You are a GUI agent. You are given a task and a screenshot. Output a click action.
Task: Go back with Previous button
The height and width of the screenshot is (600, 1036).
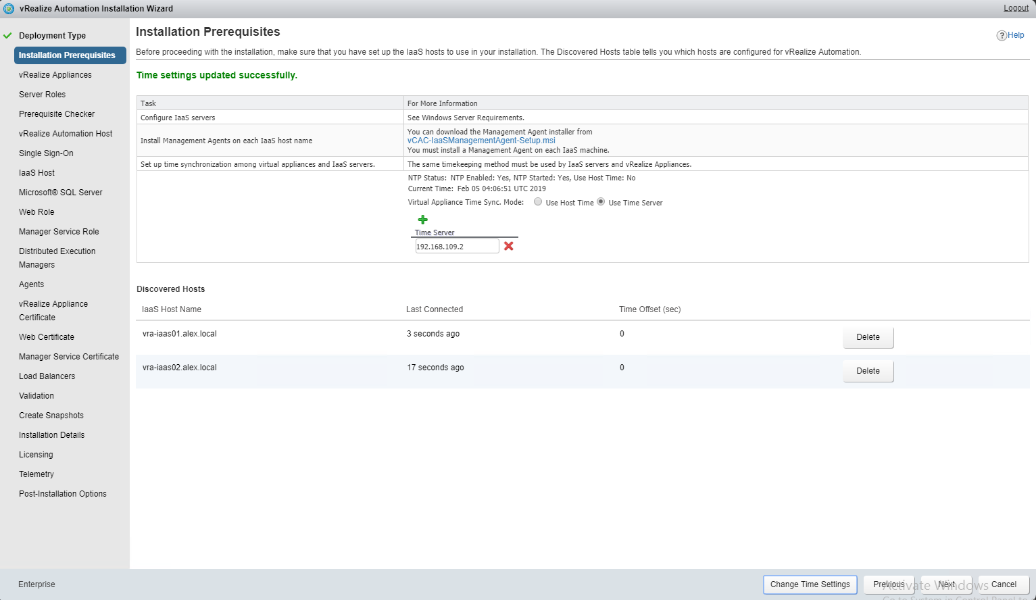888,584
